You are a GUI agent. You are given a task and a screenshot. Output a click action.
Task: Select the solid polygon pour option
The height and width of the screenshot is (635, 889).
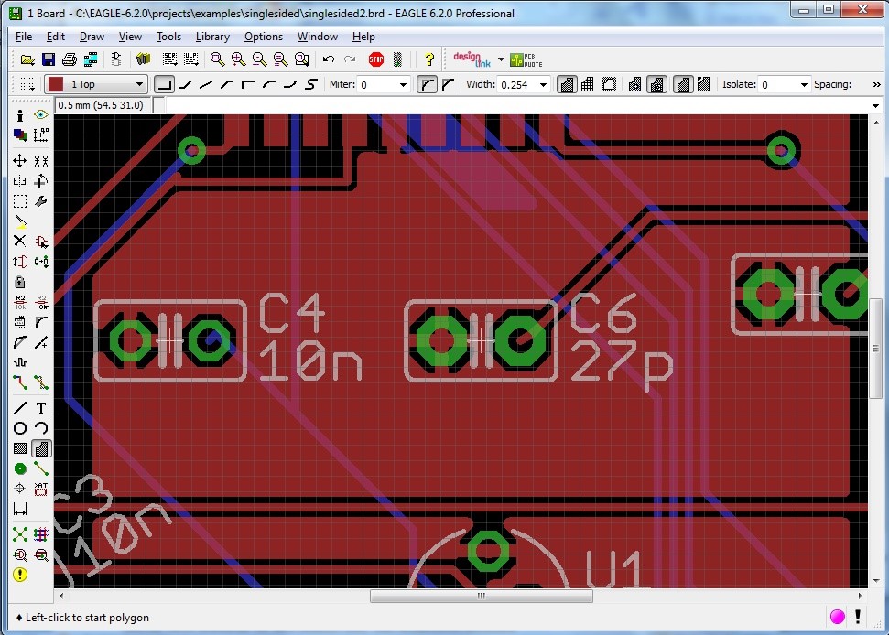click(567, 84)
